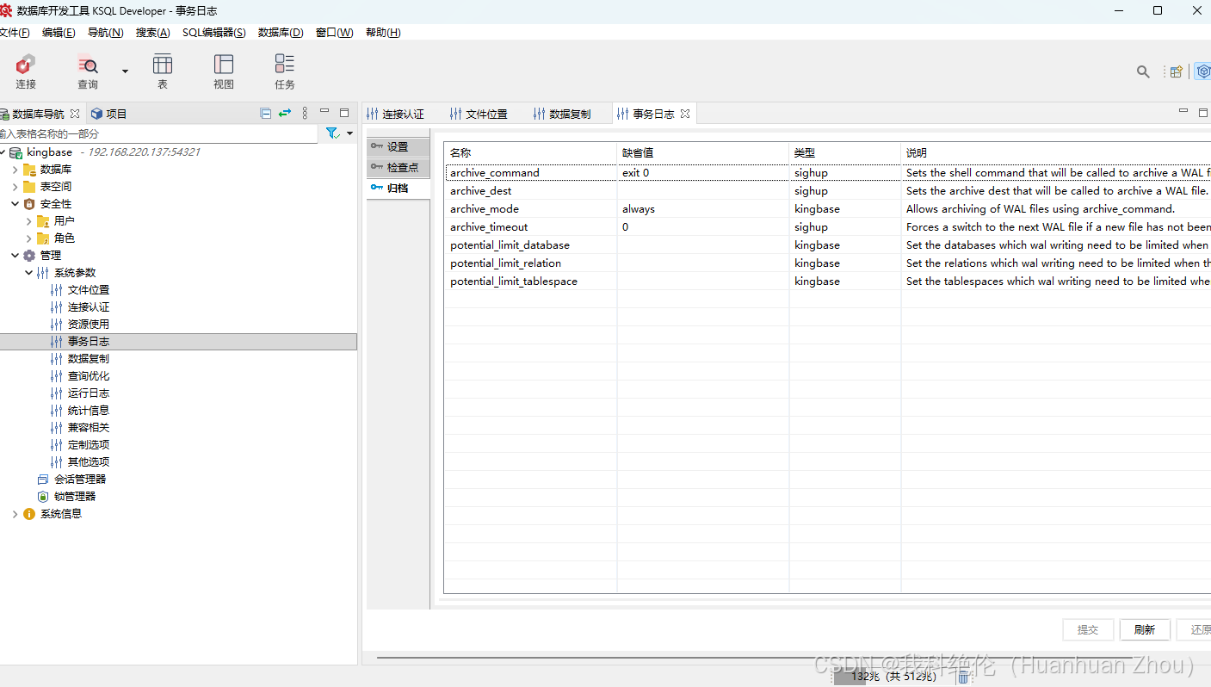
Task: Select 统计信息 in the tree
Action: pyautogui.click(x=89, y=411)
